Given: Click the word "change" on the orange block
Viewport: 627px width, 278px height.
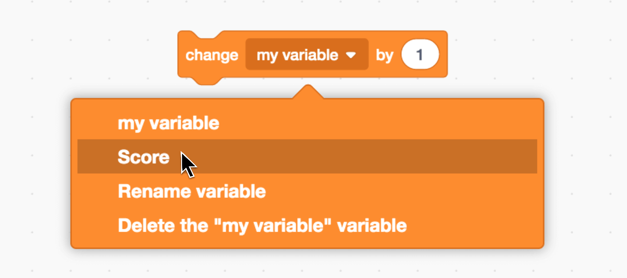Looking at the screenshot, I should coord(212,55).
